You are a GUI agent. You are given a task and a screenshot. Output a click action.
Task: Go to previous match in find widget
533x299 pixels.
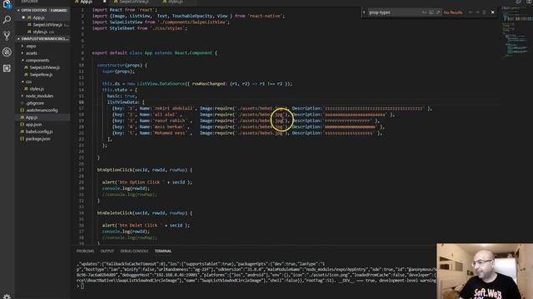click(x=471, y=12)
